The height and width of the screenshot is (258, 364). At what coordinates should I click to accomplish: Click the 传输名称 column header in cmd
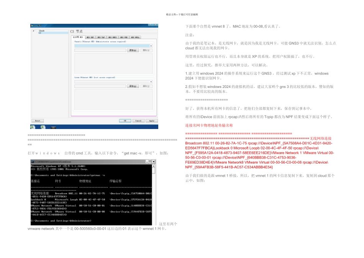tap(116, 181)
